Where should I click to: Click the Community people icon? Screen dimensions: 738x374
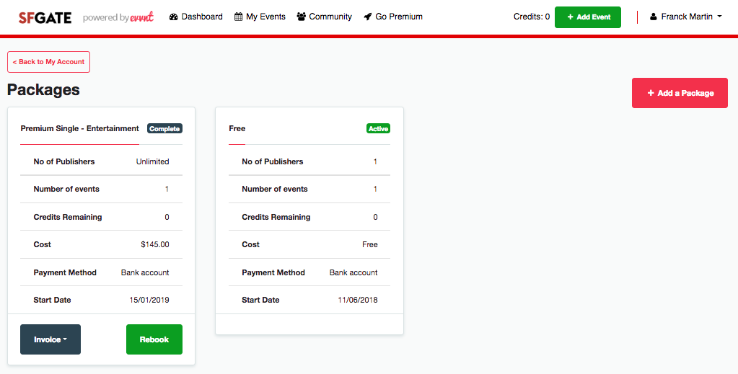click(302, 17)
